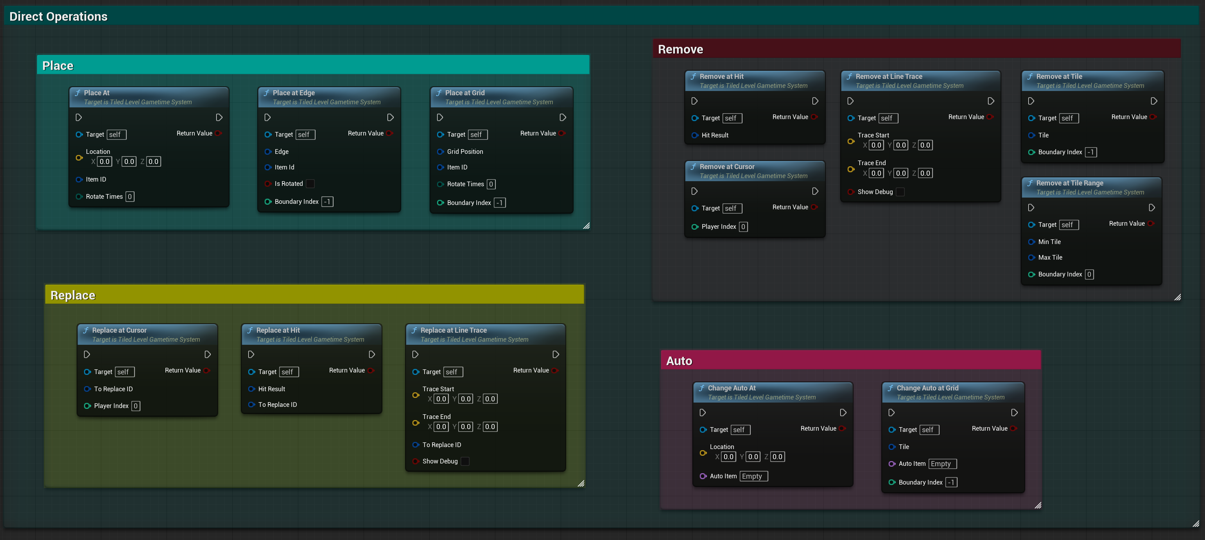Click Auto Item pin on Change Auto at Grid

pos(891,463)
